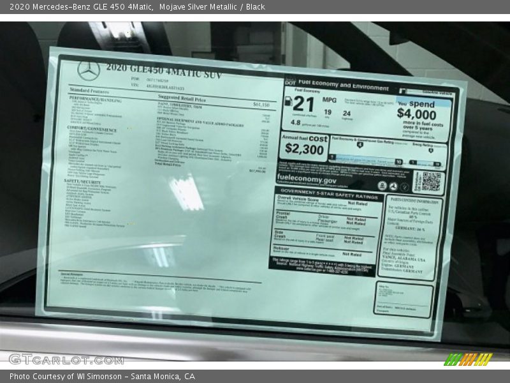Image resolution: width=510 pixels, height=383 pixels.
Task: Click the round agency seal next to fueleconomy.gov
Action: tap(382, 186)
